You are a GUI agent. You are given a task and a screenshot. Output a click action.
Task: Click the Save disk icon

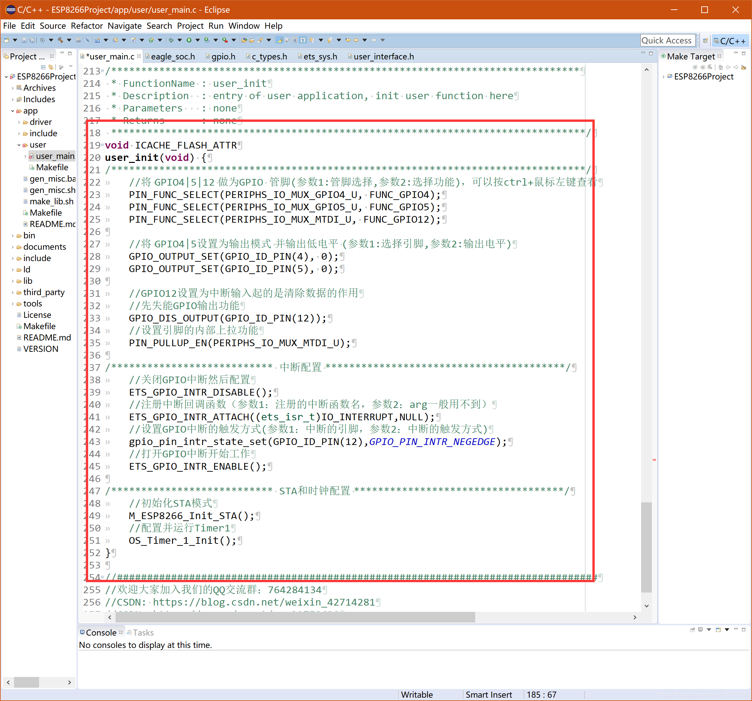point(24,40)
